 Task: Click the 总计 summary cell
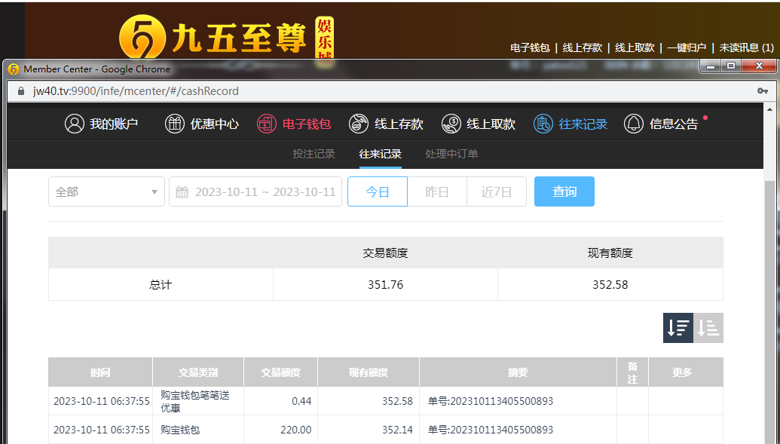161,285
